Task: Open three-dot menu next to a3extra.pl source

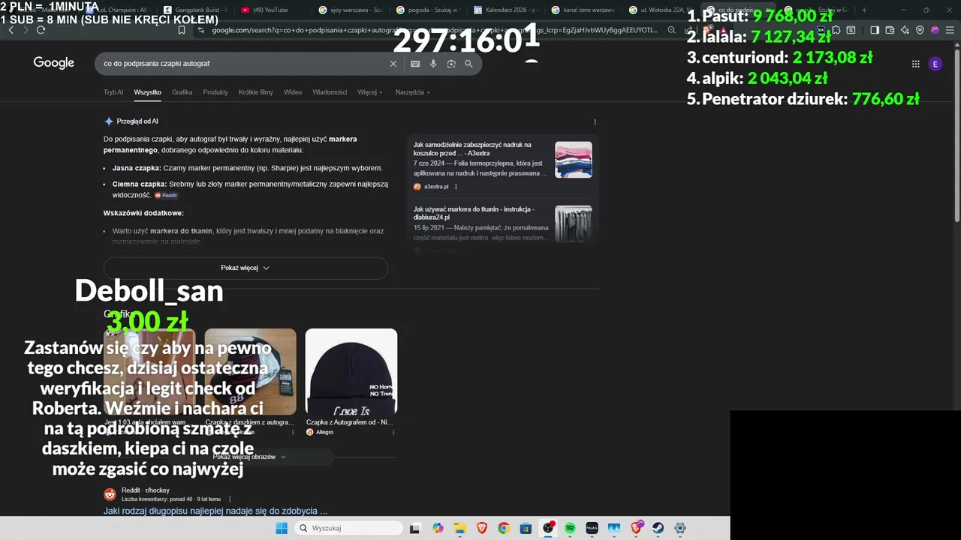Action: (456, 187)
